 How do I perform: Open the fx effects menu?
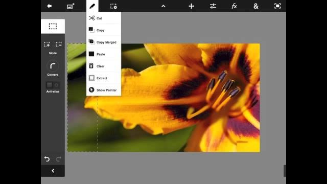234,6
